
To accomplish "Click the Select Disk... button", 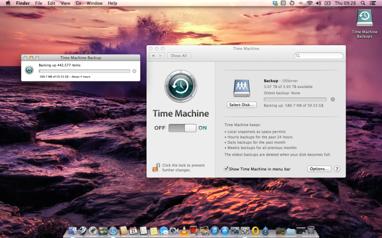I will (x=242, y=105).
